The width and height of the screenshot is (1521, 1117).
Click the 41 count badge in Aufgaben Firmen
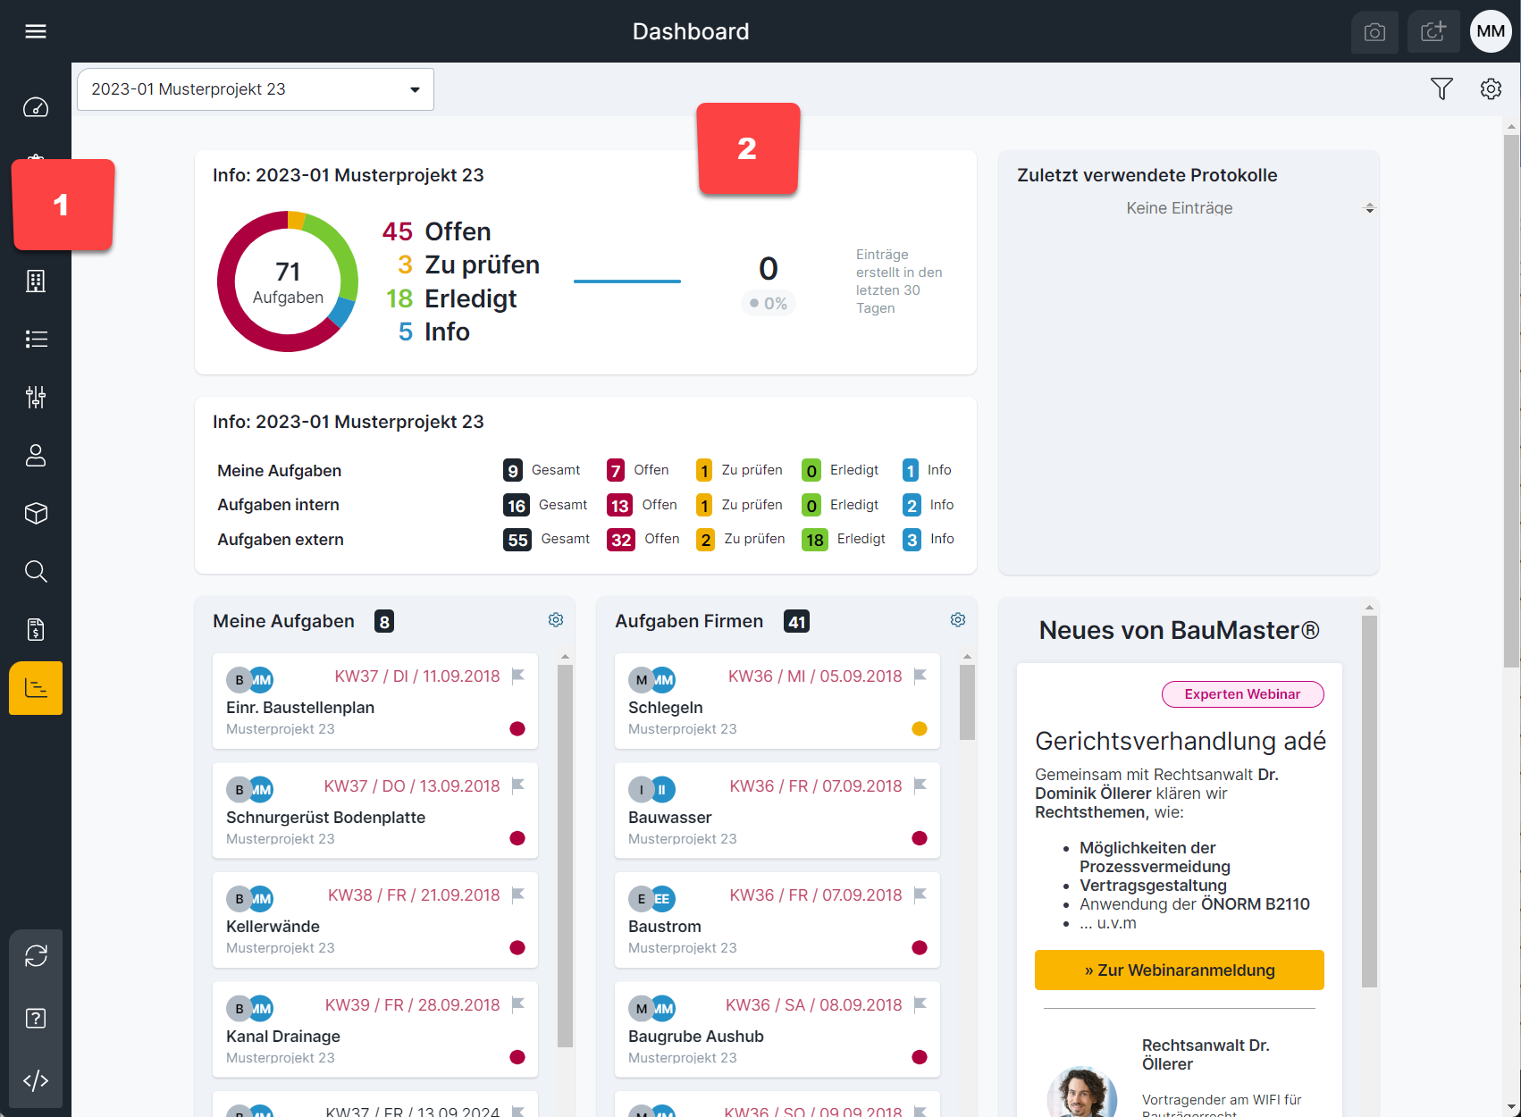(796, 622)
